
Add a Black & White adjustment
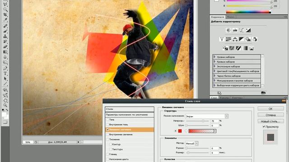click(242, 39)
